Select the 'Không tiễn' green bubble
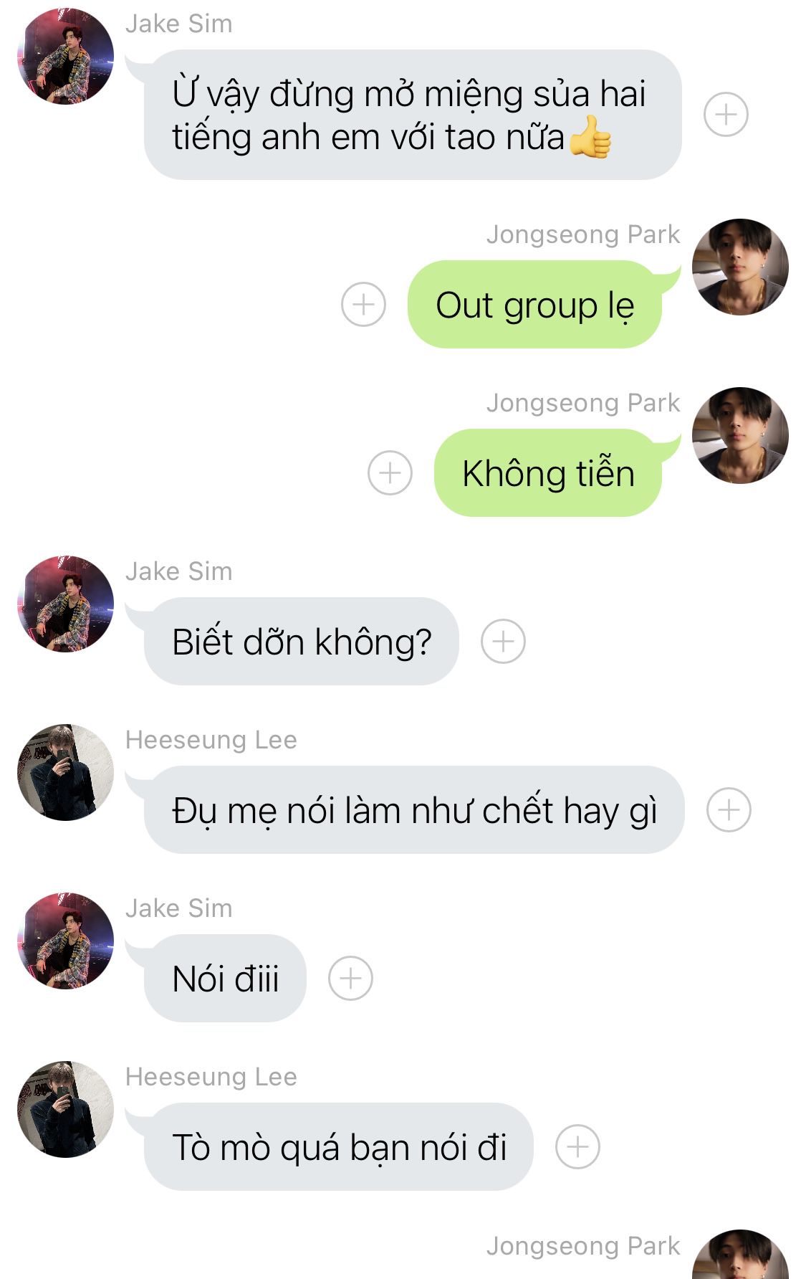 click(x=548, y=473)
